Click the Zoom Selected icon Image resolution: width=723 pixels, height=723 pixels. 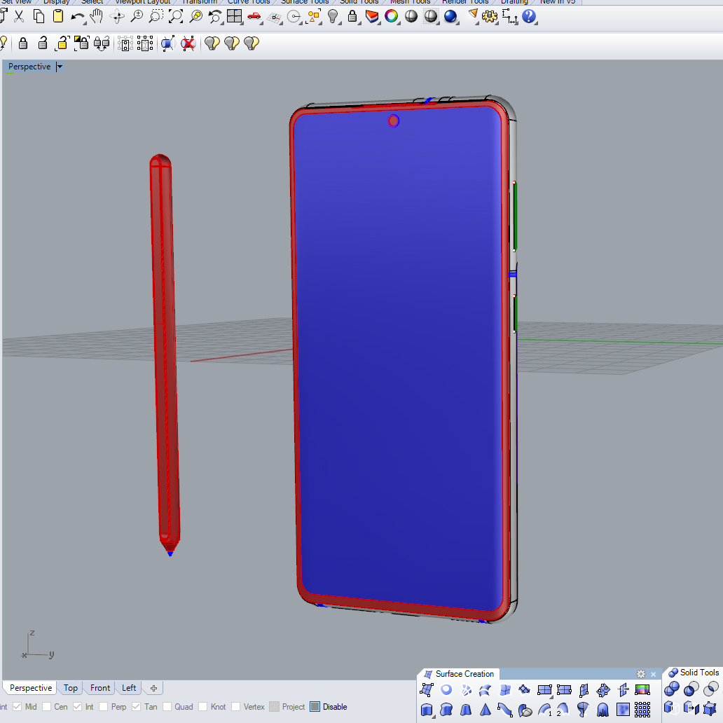click(x=196, y=17)
